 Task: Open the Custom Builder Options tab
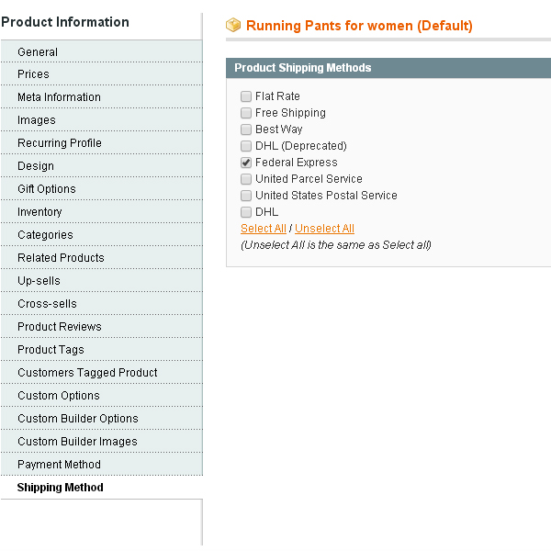pyautogui.click(x=78, y=419)
